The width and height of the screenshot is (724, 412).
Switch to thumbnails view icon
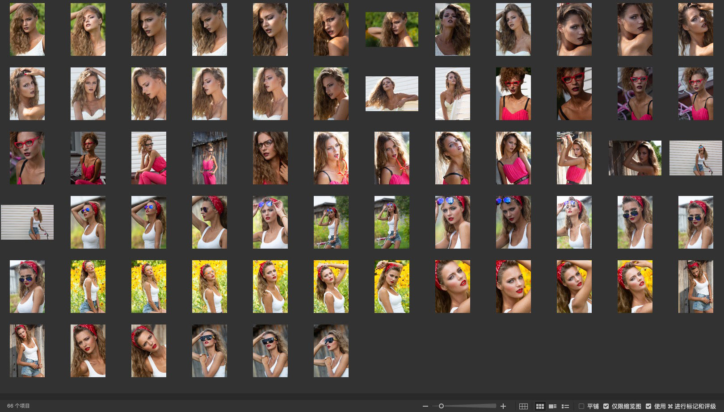540,406
